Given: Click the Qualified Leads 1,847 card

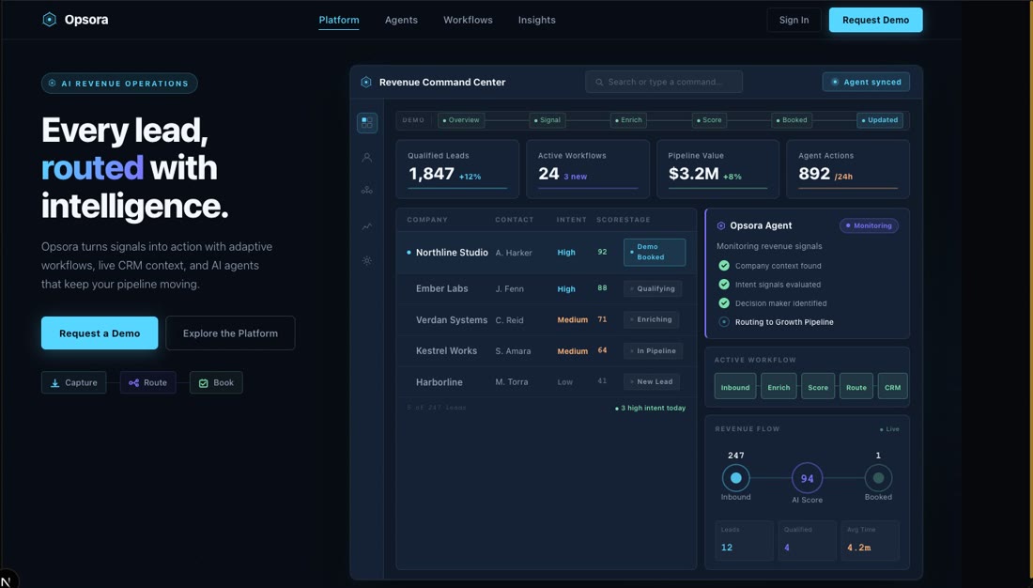Looking at the screenshot, I should [457, 169].
